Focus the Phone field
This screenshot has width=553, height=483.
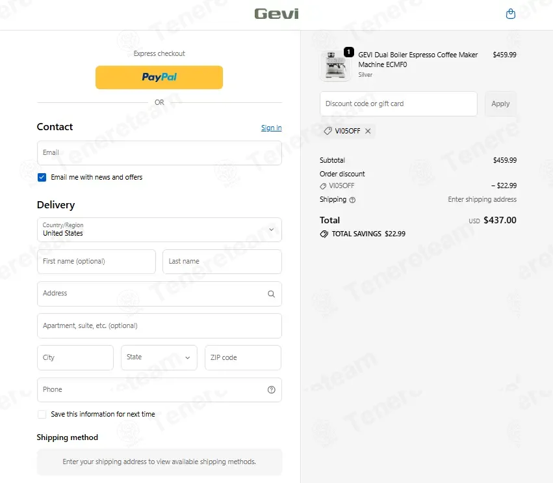tap(159, 390)
